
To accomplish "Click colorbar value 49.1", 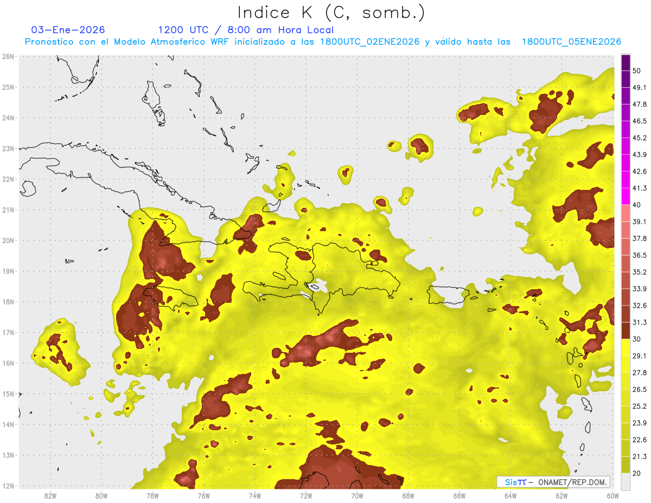I will pos(639,87).
